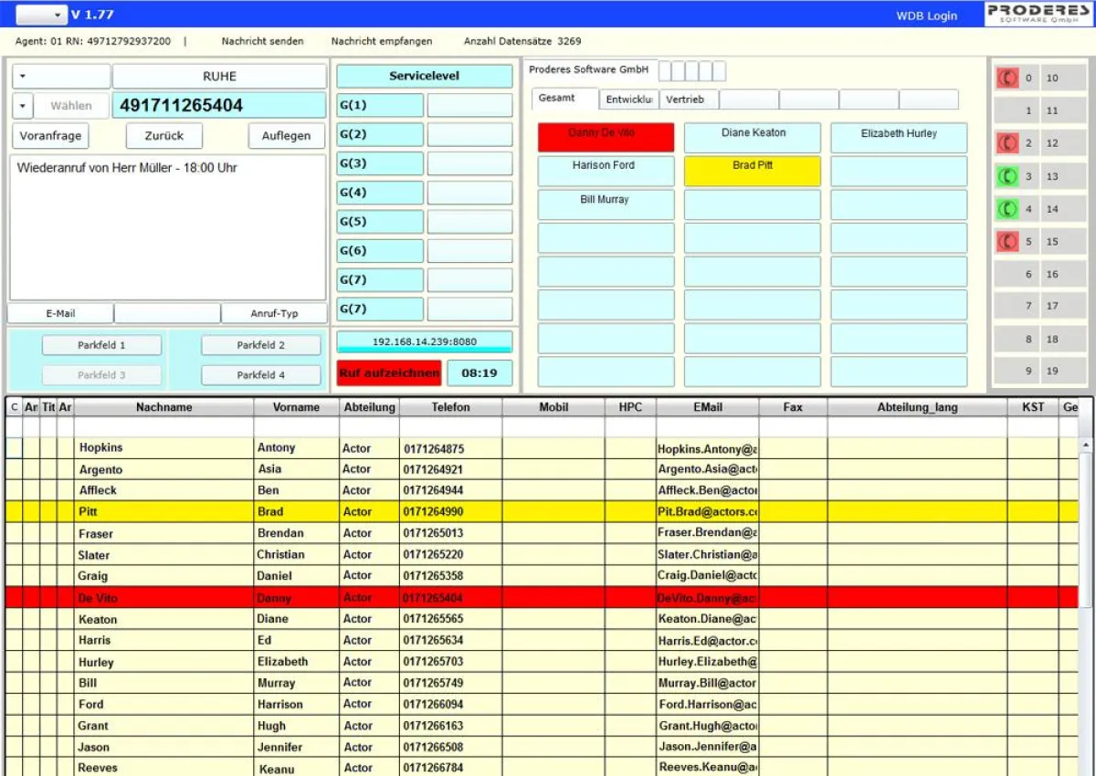This screenshot has width=1096, height=776.
Task: Click the red phone icon for line 5
Action: (x=1007, y=242)
